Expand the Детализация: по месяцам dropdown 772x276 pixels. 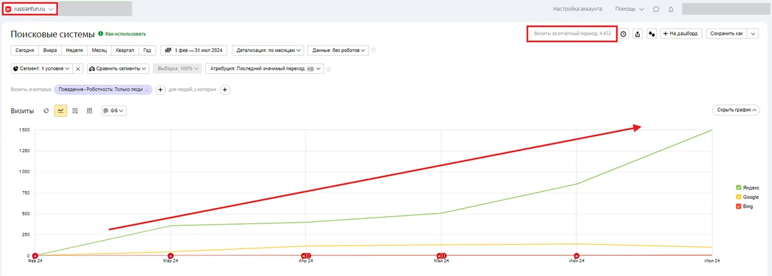pyautogui.click(x=268, y=50)
